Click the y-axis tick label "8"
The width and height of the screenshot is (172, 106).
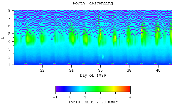9,11
